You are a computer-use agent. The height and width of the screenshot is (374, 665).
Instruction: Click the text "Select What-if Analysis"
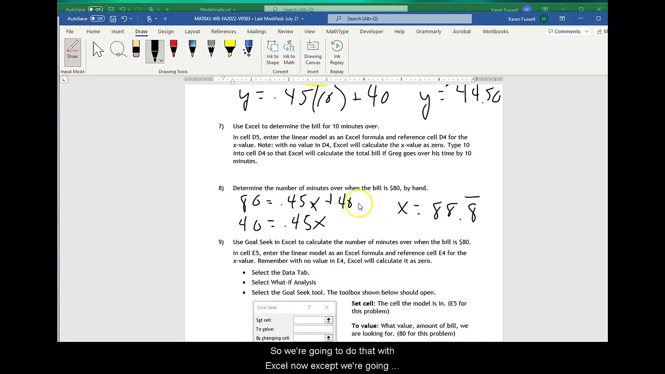(284, 283)
